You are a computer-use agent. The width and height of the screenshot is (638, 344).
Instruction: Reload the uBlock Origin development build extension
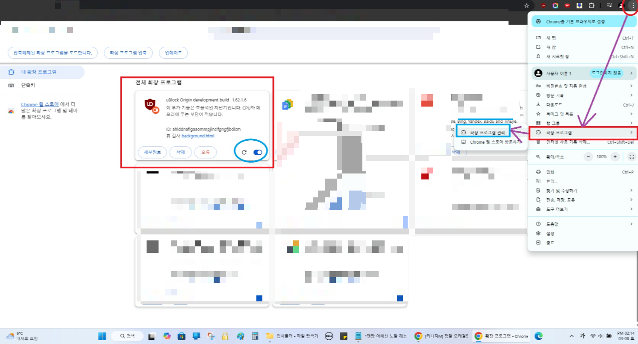[244, 152]
